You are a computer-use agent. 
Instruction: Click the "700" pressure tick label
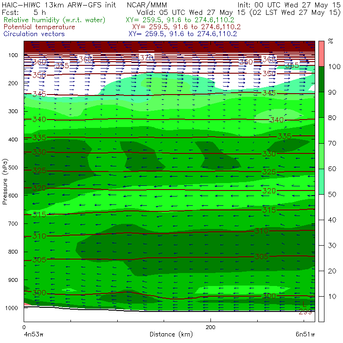(13, 223)
